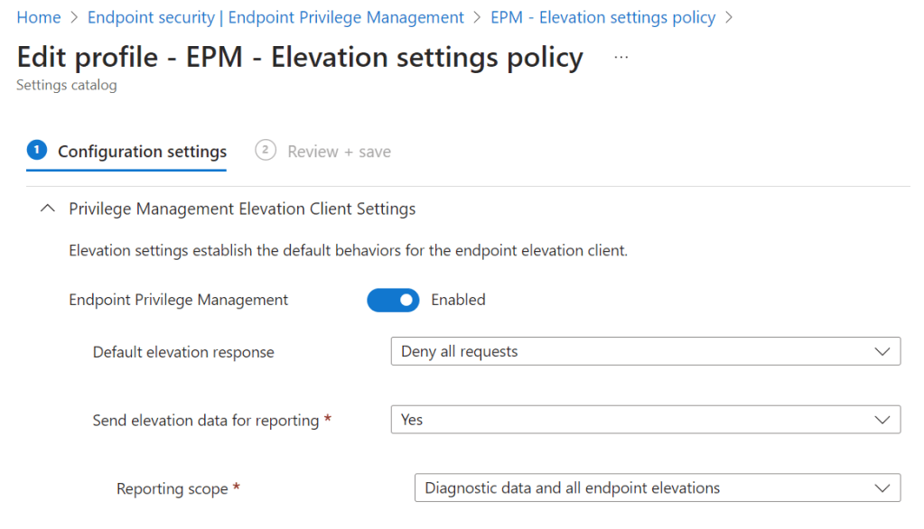Image resolution: width=924 pixels, height=529 pixels.
Task: Open the ellipsis more options menu
Action: click(621, 58)
